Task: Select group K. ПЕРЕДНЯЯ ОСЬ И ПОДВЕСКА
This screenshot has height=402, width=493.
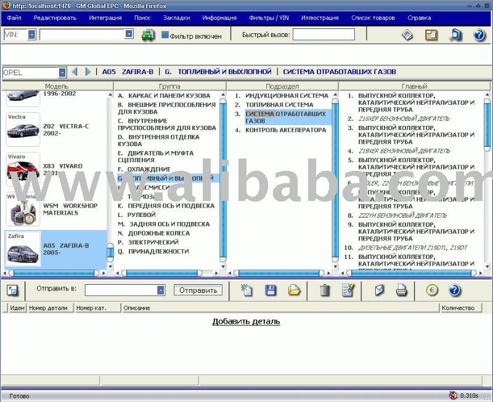Action: (x=166, y=206)
